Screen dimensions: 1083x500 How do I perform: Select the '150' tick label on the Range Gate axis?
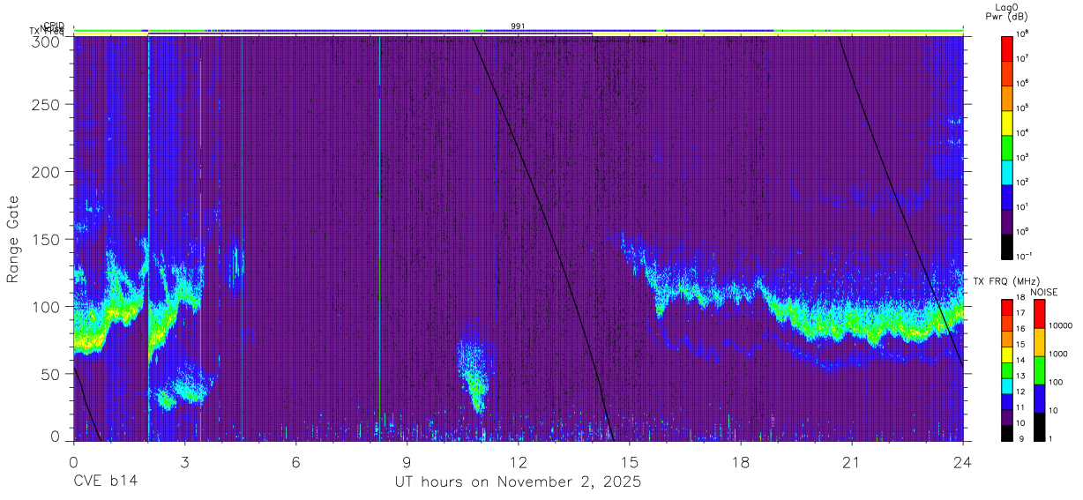(48, 239)
